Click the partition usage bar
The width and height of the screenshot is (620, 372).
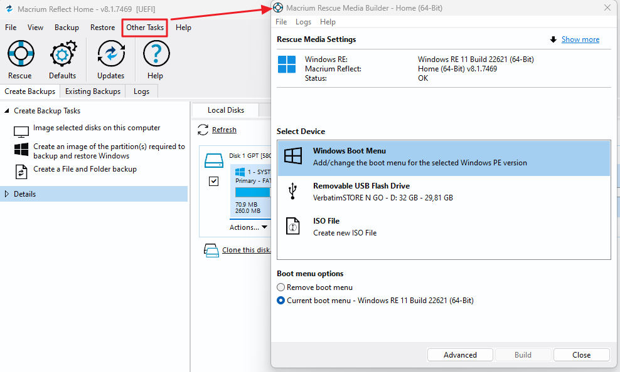tap(253, 192)
